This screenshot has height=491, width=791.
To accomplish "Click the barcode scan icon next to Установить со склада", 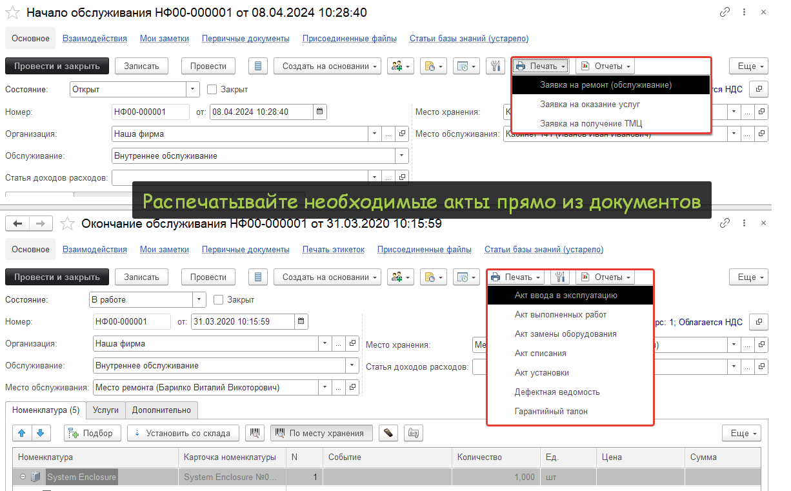I will pyautogui.click(x=256, y=433).
